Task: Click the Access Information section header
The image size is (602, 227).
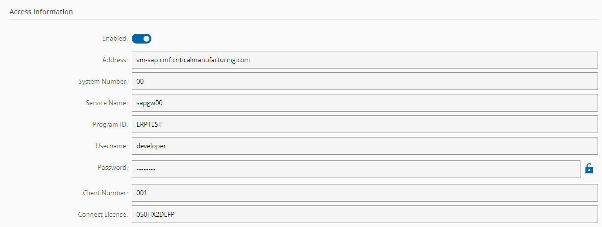Action: click(x=41, y=12)
